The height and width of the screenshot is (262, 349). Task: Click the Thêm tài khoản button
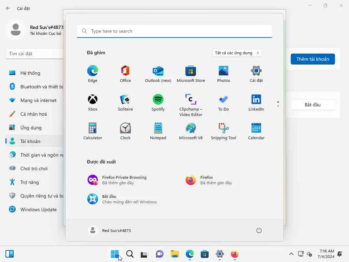(313, 59)
